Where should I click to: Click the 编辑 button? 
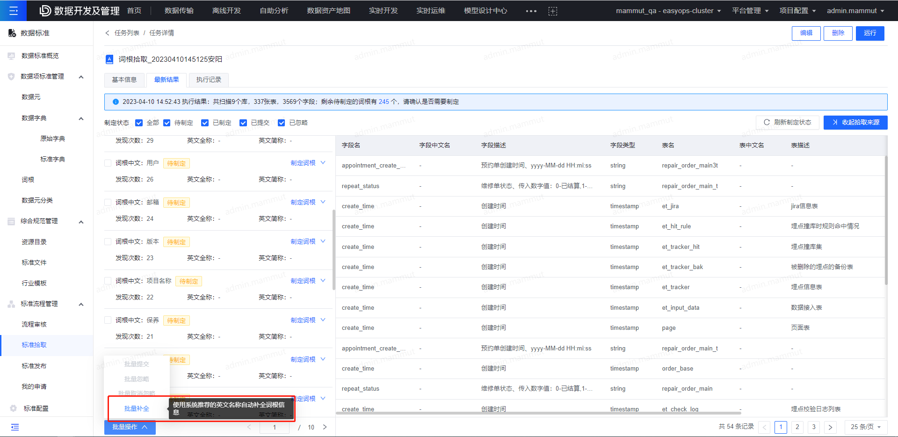(806, 33)
